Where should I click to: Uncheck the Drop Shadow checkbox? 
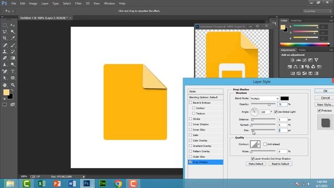(x=190, y=162)
